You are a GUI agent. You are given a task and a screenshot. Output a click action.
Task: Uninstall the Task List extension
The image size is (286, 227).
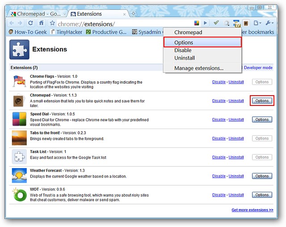click(x=236, y=157)
